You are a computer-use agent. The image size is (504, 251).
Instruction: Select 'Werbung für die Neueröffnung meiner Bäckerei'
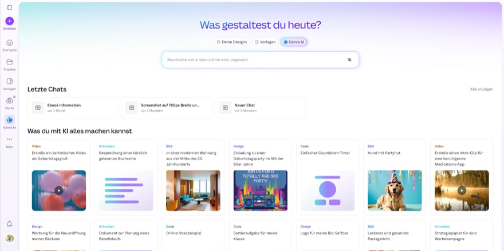(59, 235)
